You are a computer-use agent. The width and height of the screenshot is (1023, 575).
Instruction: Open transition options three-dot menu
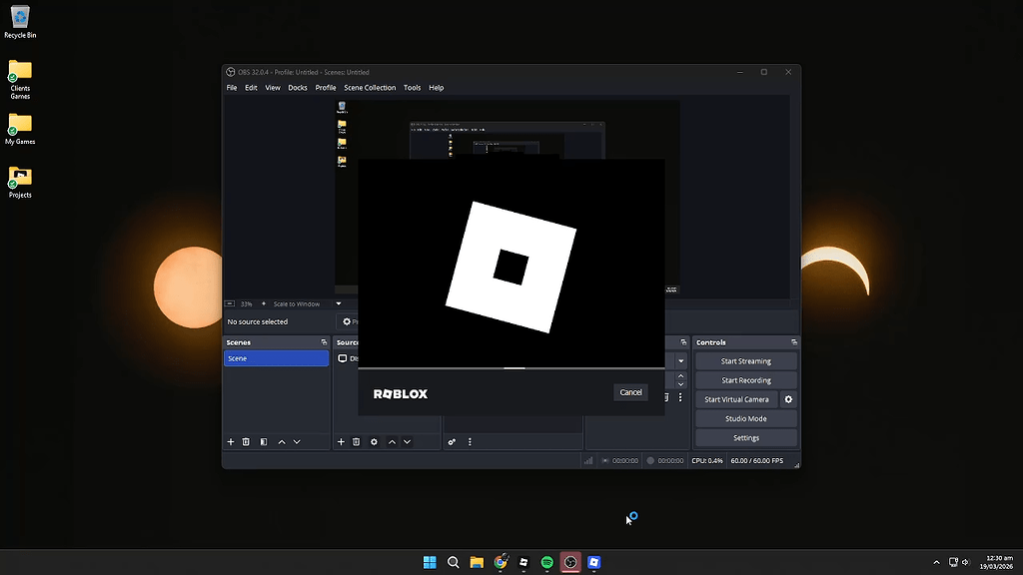(x=680, y=397)
